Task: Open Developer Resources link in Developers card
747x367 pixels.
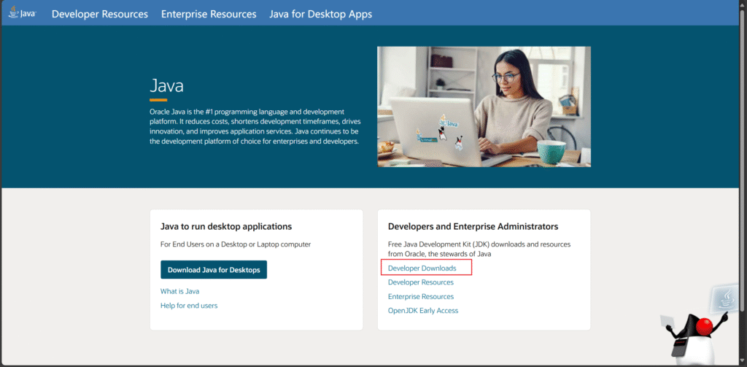Action: pyautogui.click(x=421, y=282)
